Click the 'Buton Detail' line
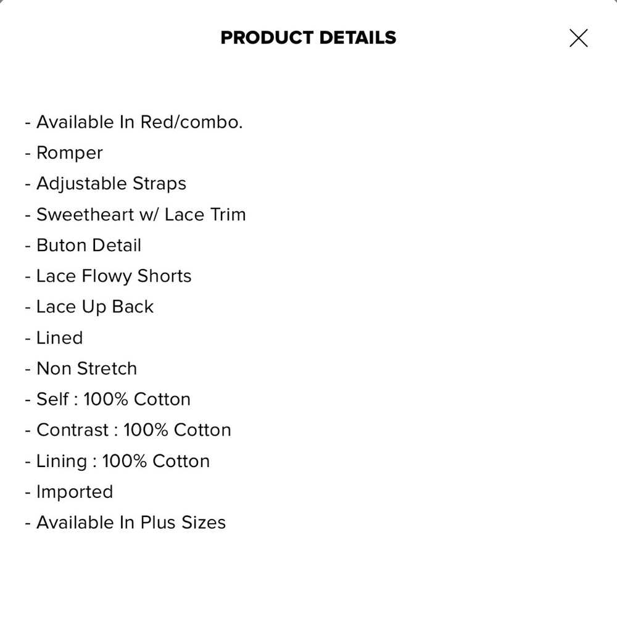 tap(89, 246)
